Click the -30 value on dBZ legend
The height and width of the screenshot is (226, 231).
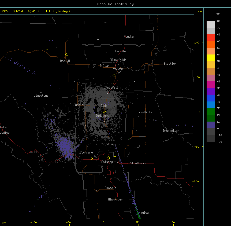point(219,142)
